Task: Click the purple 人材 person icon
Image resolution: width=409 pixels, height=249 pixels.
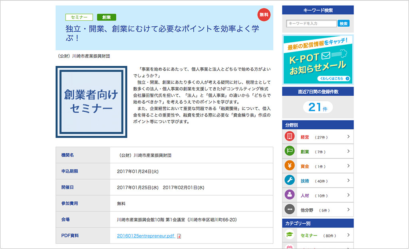Action: 290,195
